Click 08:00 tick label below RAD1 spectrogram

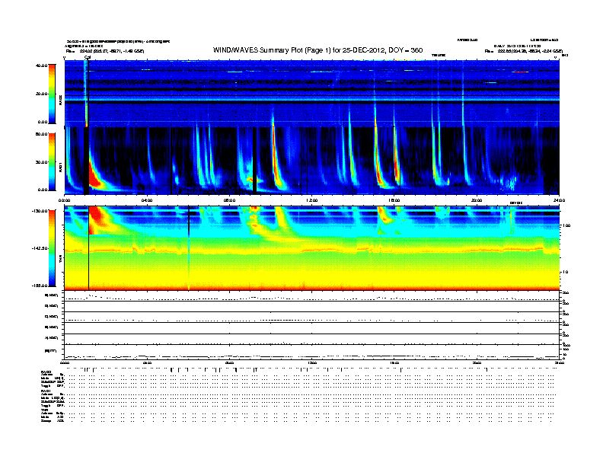[229, 200]
